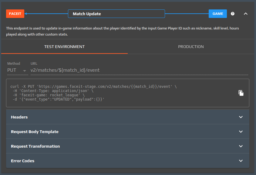Click the orange FACEIT badge
256x175 pixels.
[15, 14]
